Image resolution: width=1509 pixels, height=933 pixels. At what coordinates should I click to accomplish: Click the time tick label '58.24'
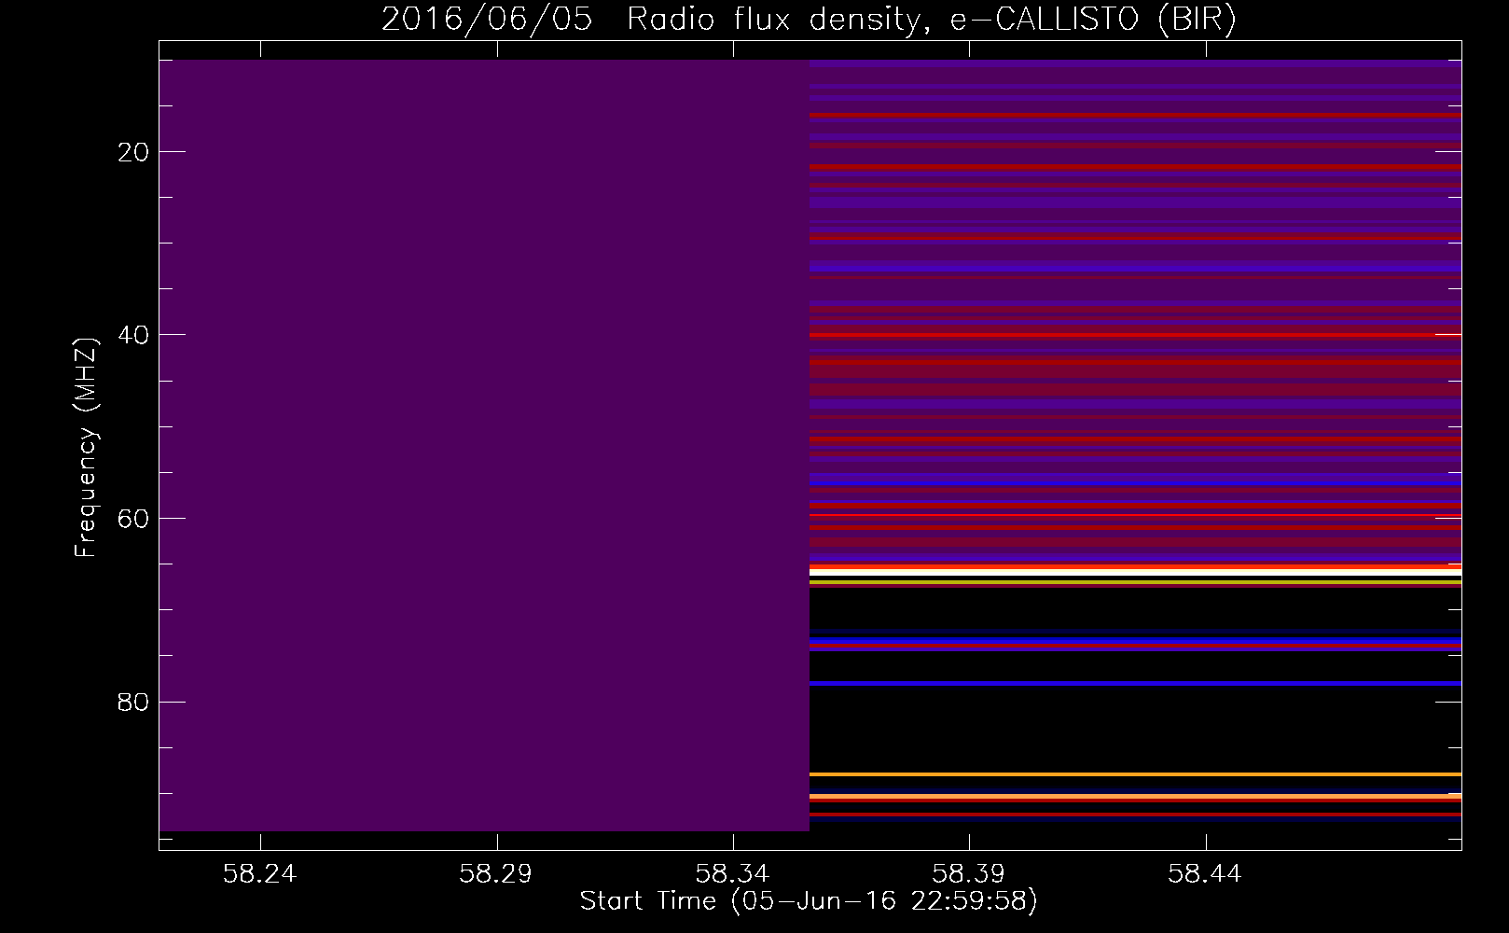point(260,873)
